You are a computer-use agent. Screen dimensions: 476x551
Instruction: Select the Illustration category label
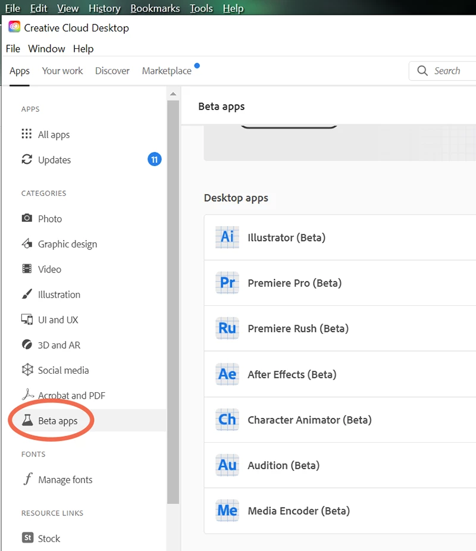click(x=59, y=295)
